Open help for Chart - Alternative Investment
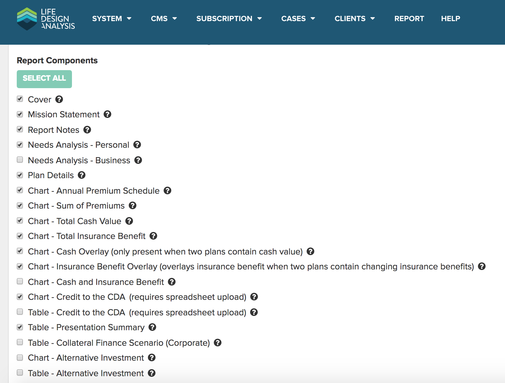This screenshot has width=505, height=383. (152, 358)
